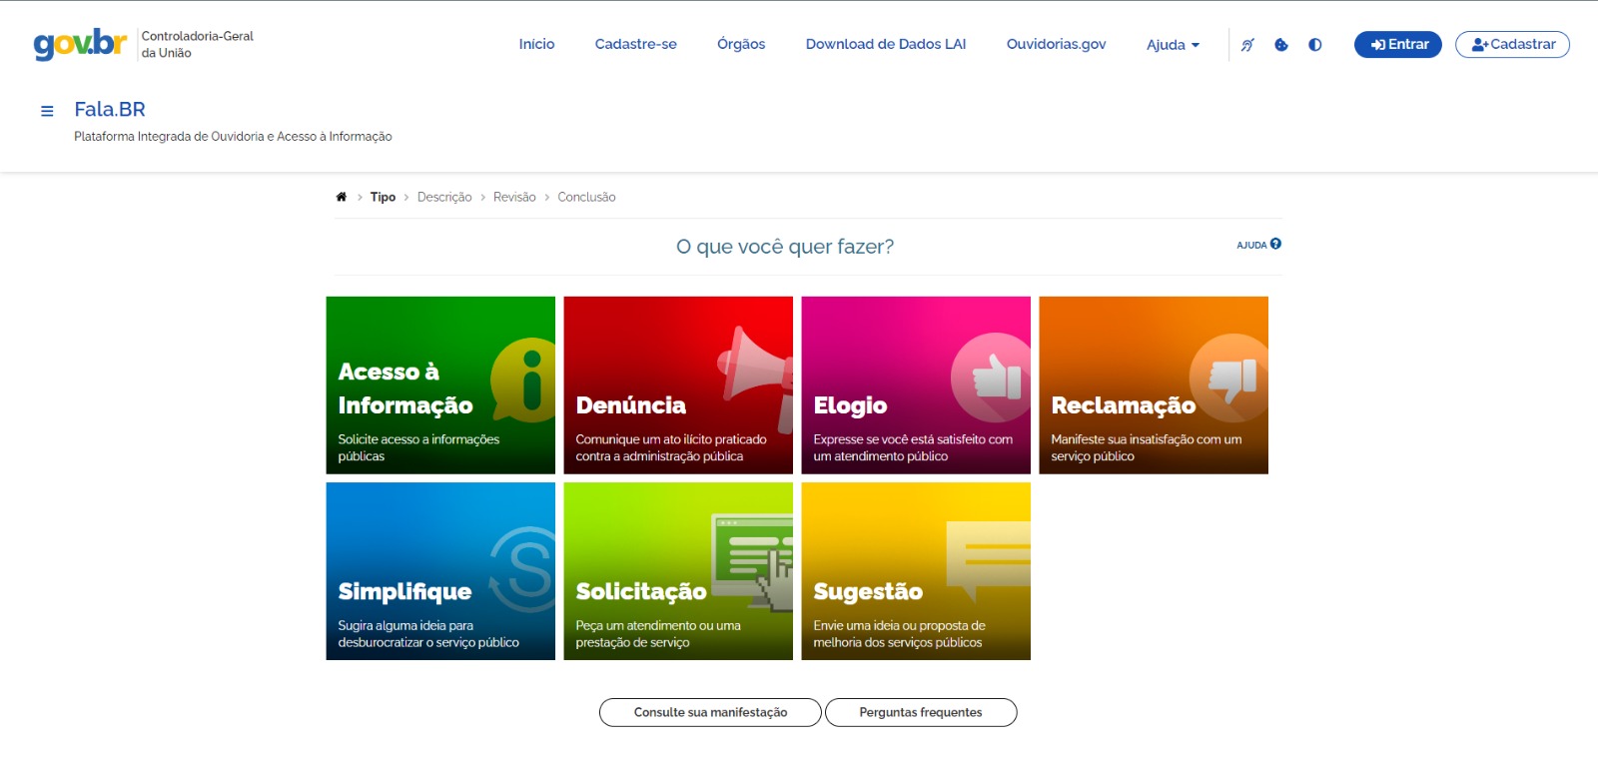Click the gov.br logo

click(x=80, y=44)
